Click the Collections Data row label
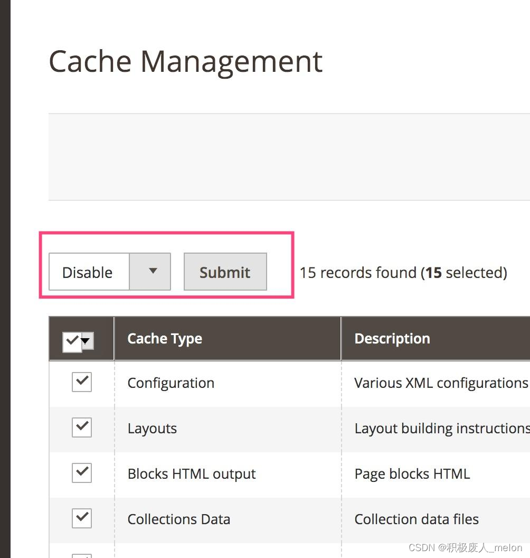The image size is (530, 558). tap(178, 519)
